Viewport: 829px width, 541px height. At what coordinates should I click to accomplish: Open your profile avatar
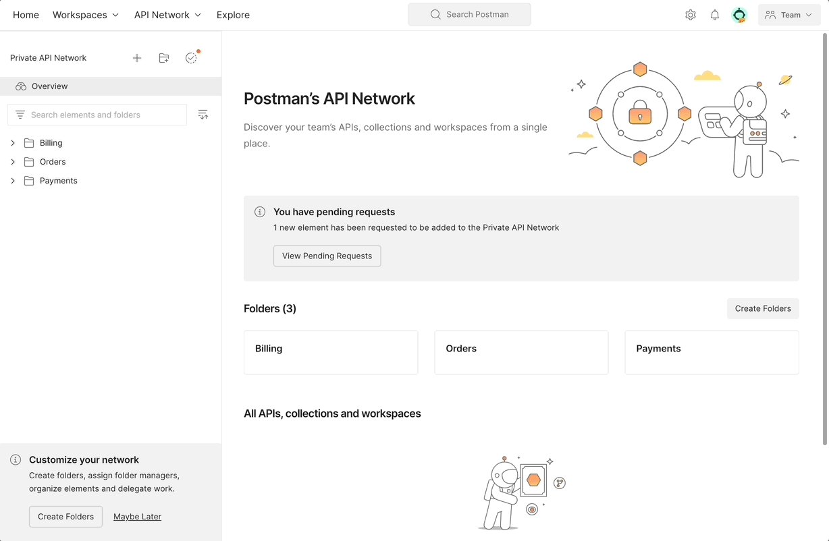[x=739, y=14]
